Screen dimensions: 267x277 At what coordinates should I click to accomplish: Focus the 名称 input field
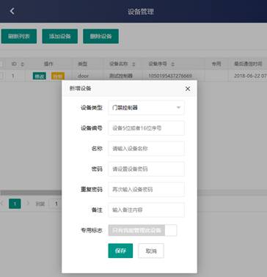(146, 149)
